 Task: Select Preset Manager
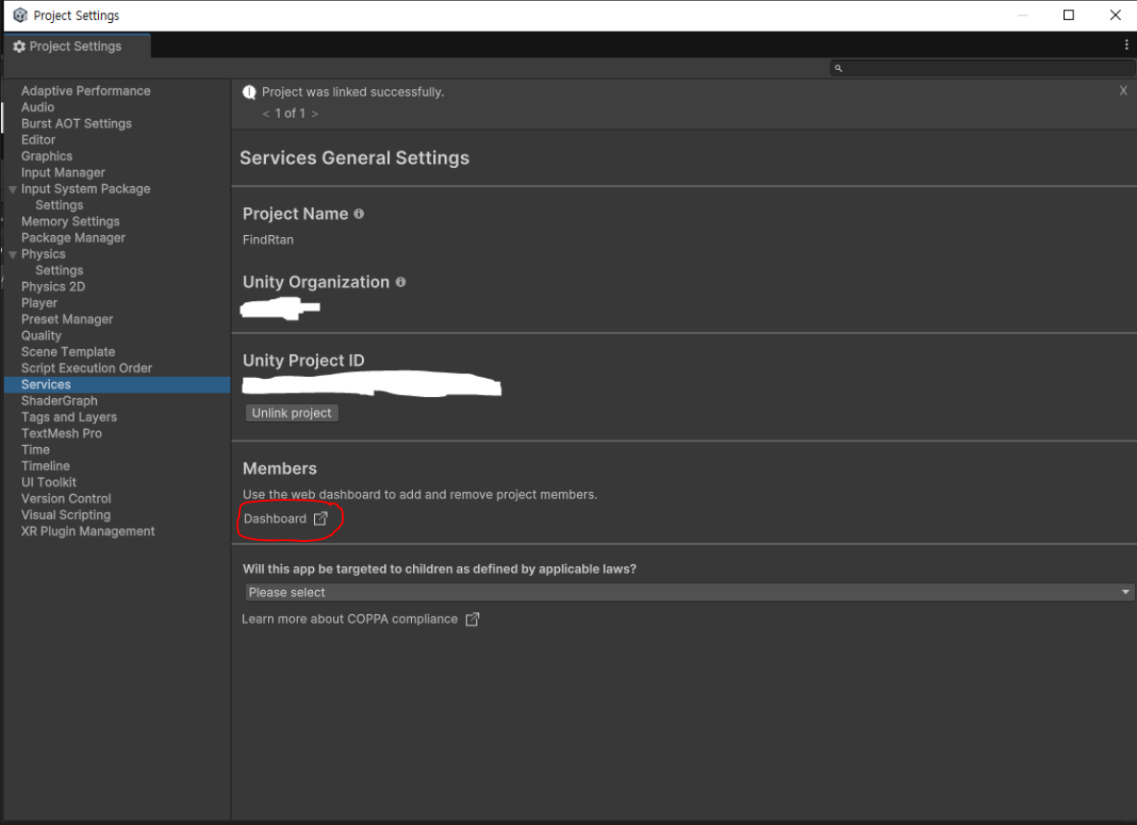point(66,318)
